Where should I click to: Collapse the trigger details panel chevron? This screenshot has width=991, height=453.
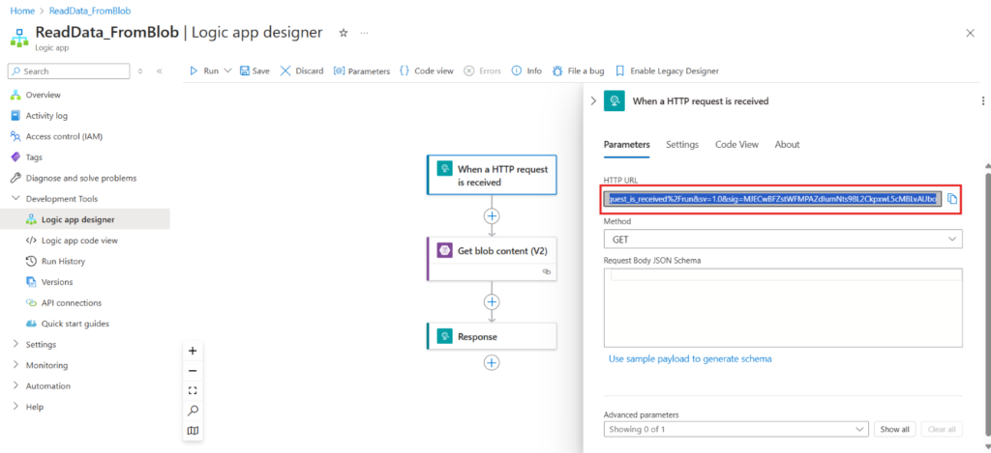593,101
